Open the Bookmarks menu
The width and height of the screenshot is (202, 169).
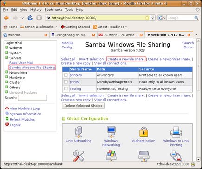pyautogui.click(x=53, y=10)
